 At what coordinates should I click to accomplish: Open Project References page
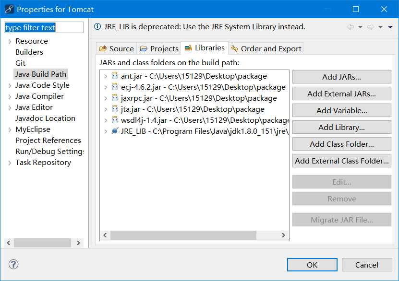pos(48,140)
